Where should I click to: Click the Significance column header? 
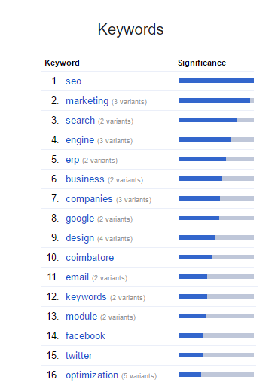(202, 63)
